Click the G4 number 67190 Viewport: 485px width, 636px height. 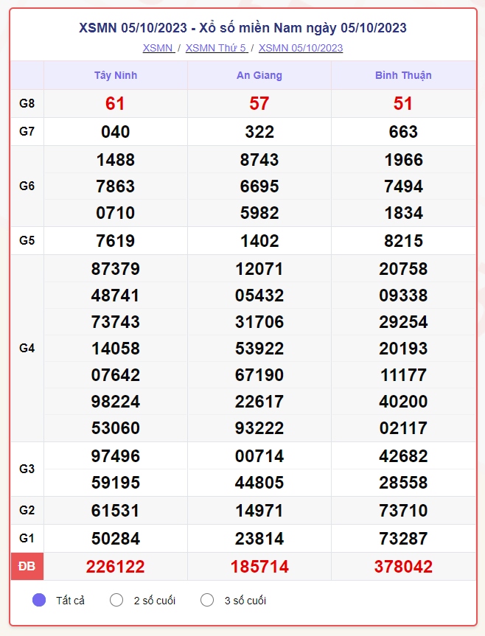point(259,375)
